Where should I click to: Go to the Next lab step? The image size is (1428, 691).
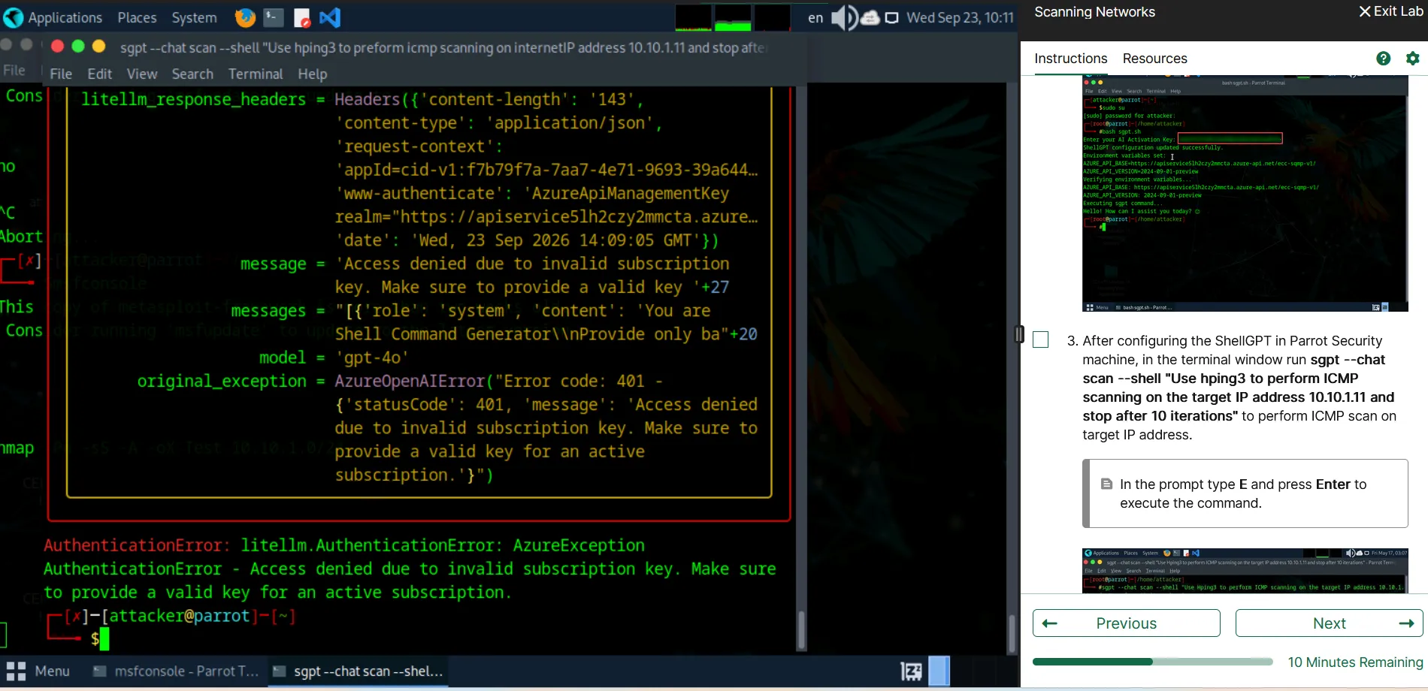(1329, 623)
